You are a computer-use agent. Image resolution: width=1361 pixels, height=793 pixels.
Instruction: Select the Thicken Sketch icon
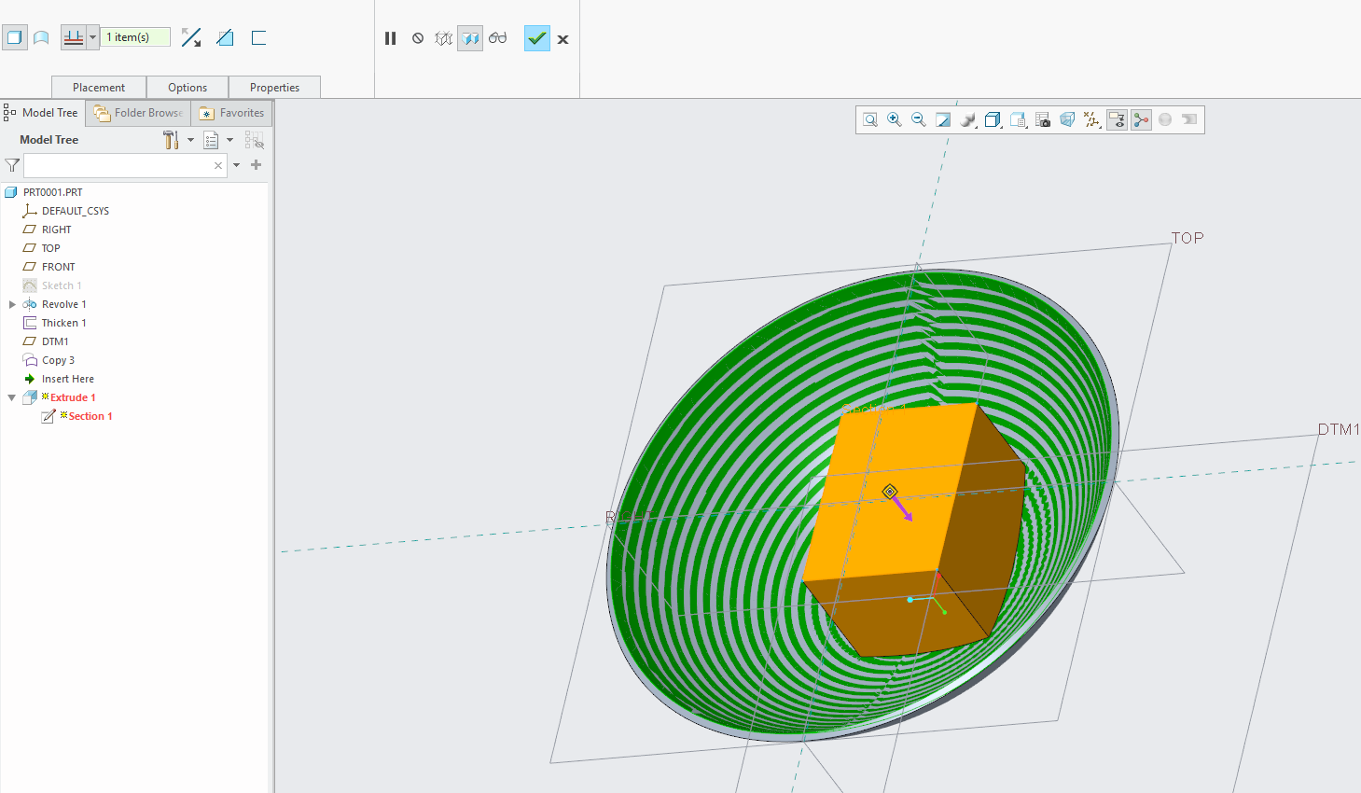point(257,37)
